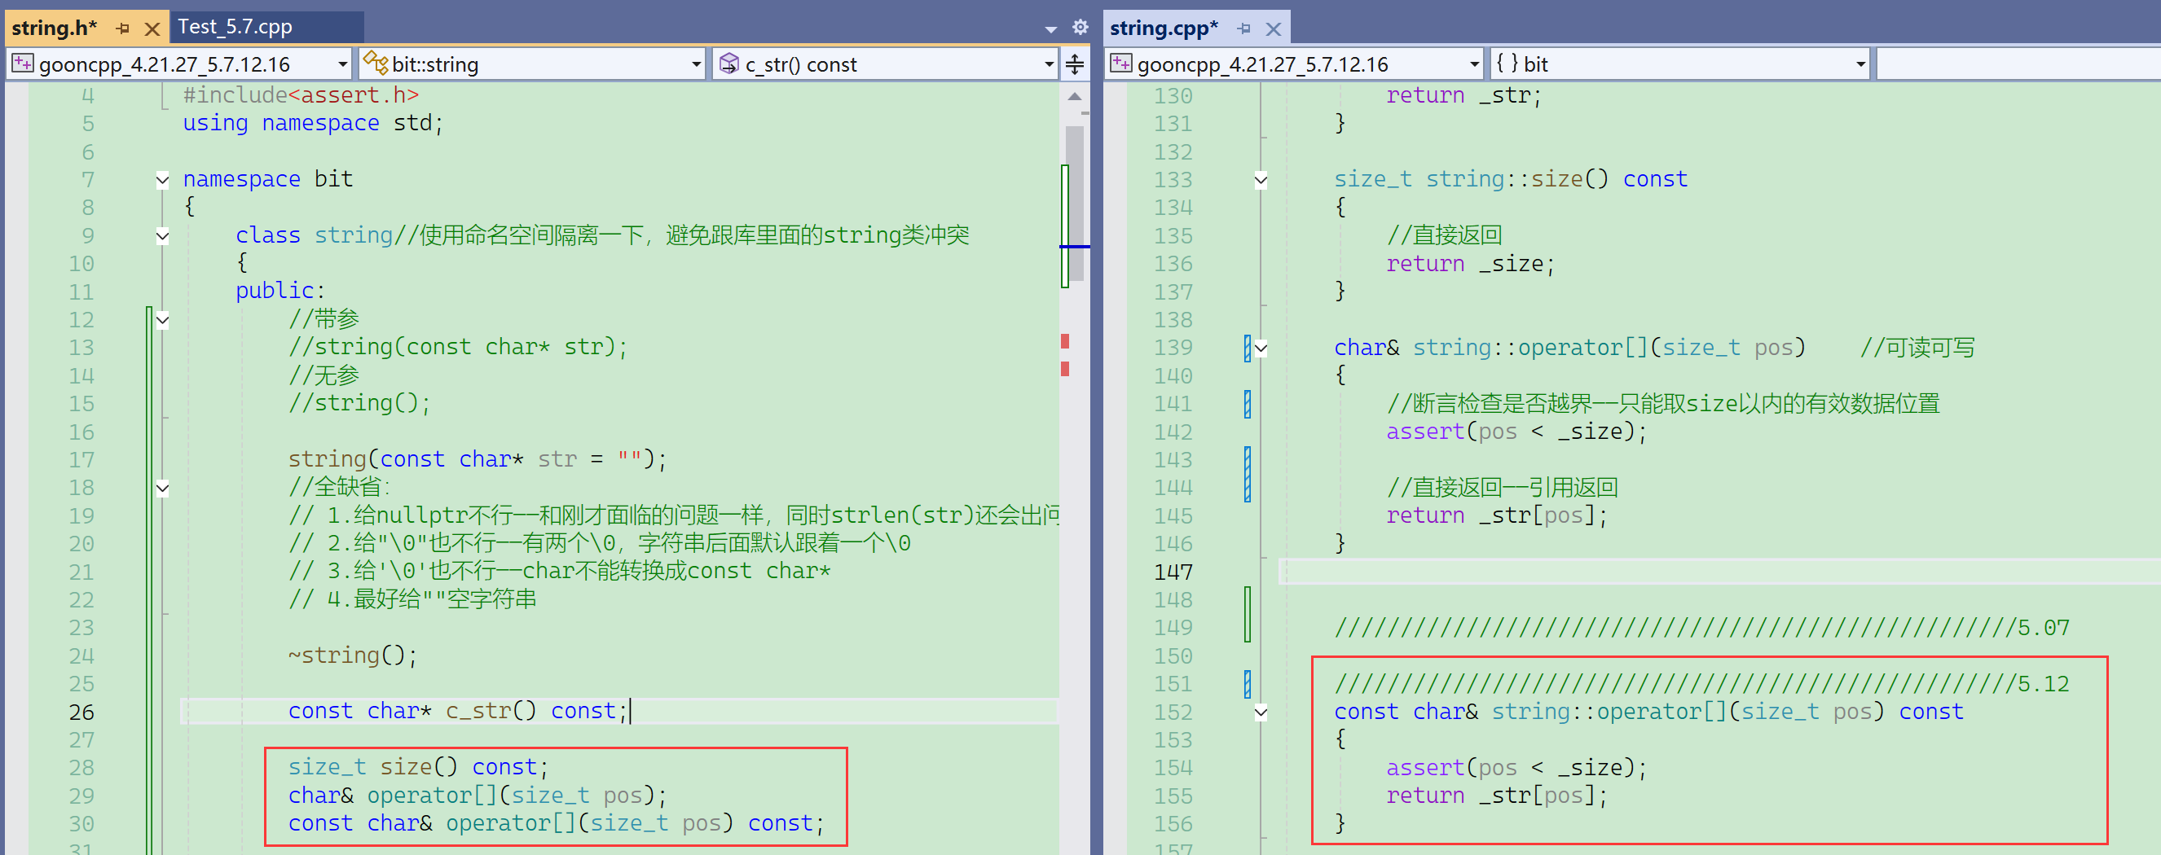Collapse the namespace bit block
2161x855 pixels.
click(163, 179)
